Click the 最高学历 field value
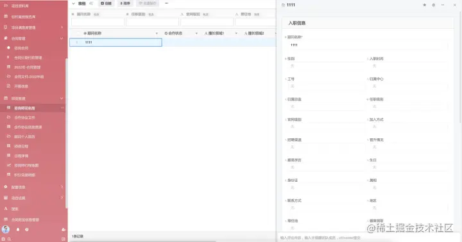The height and width of the screenshot is (242, 462). coord(326,167)
